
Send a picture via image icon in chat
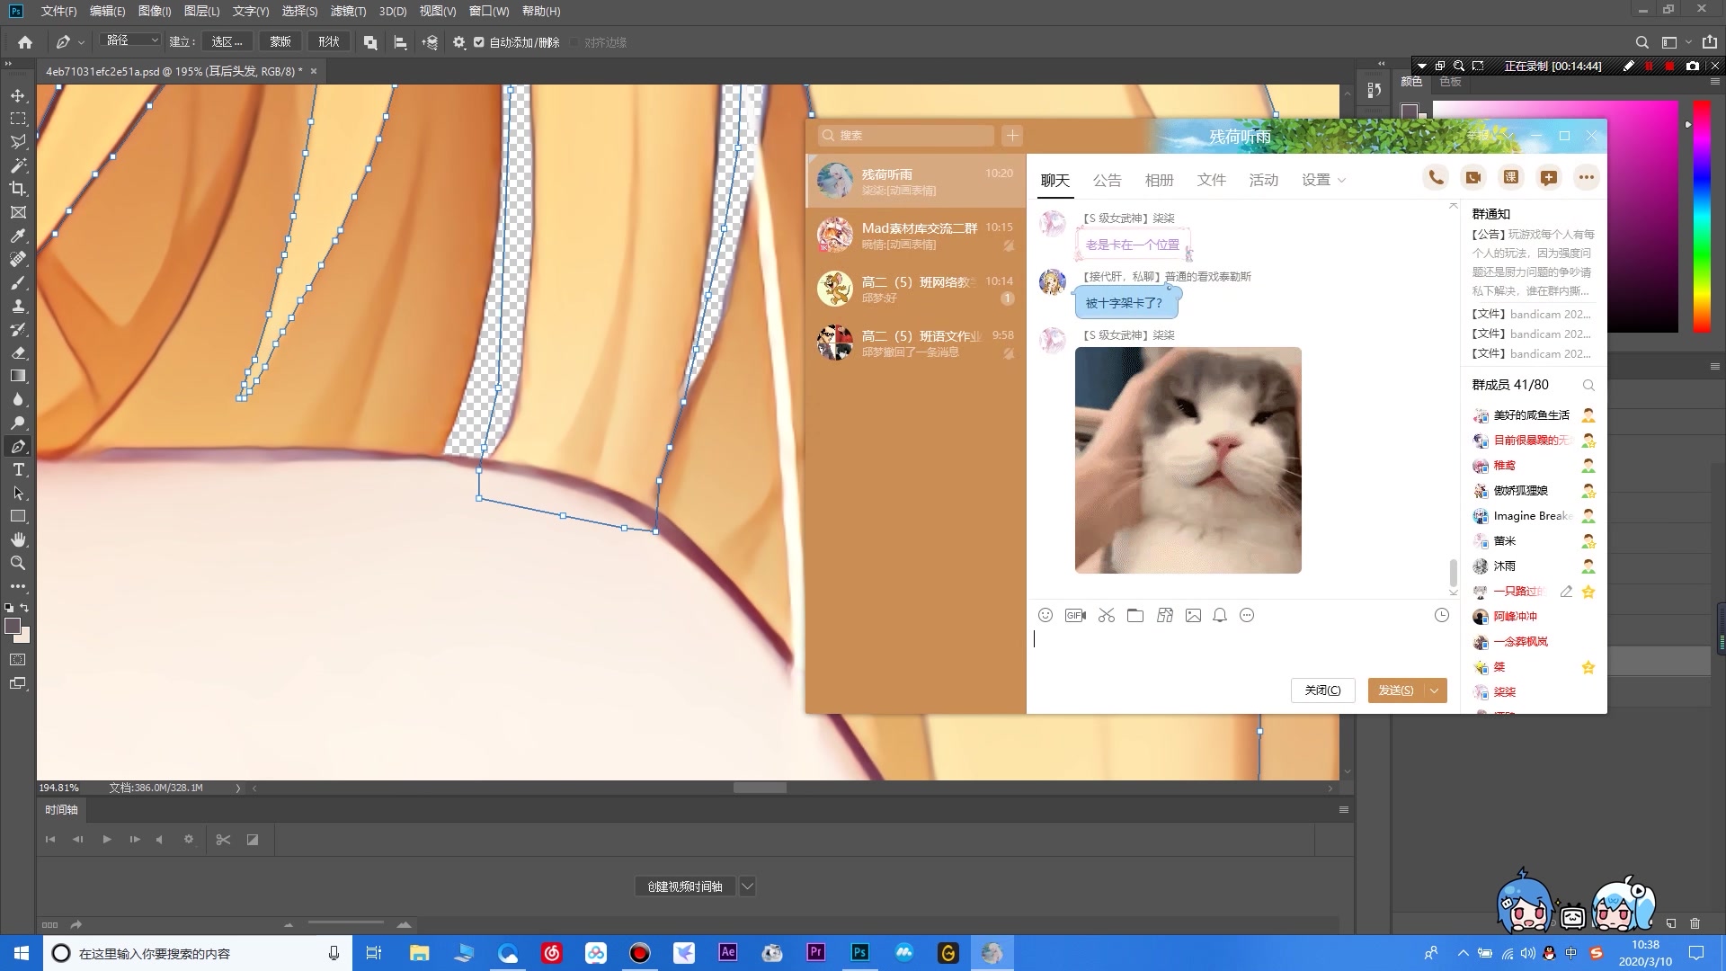pos(1193,615)
